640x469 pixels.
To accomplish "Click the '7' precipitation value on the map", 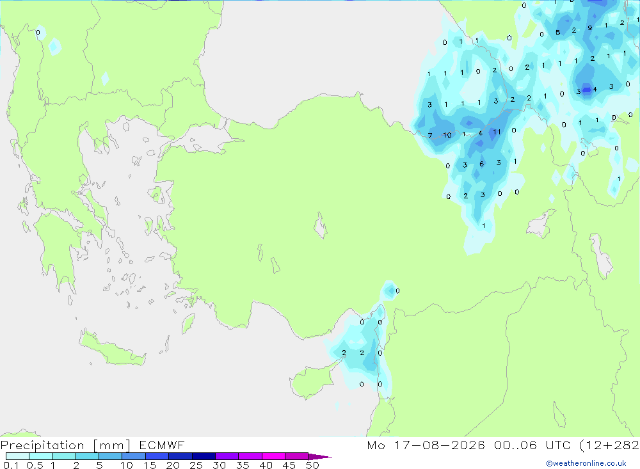I will [430, 135].
